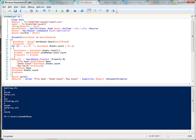196x140 pixels.
Task: Collapse For loop block at line 14
Action: (11, 48)
